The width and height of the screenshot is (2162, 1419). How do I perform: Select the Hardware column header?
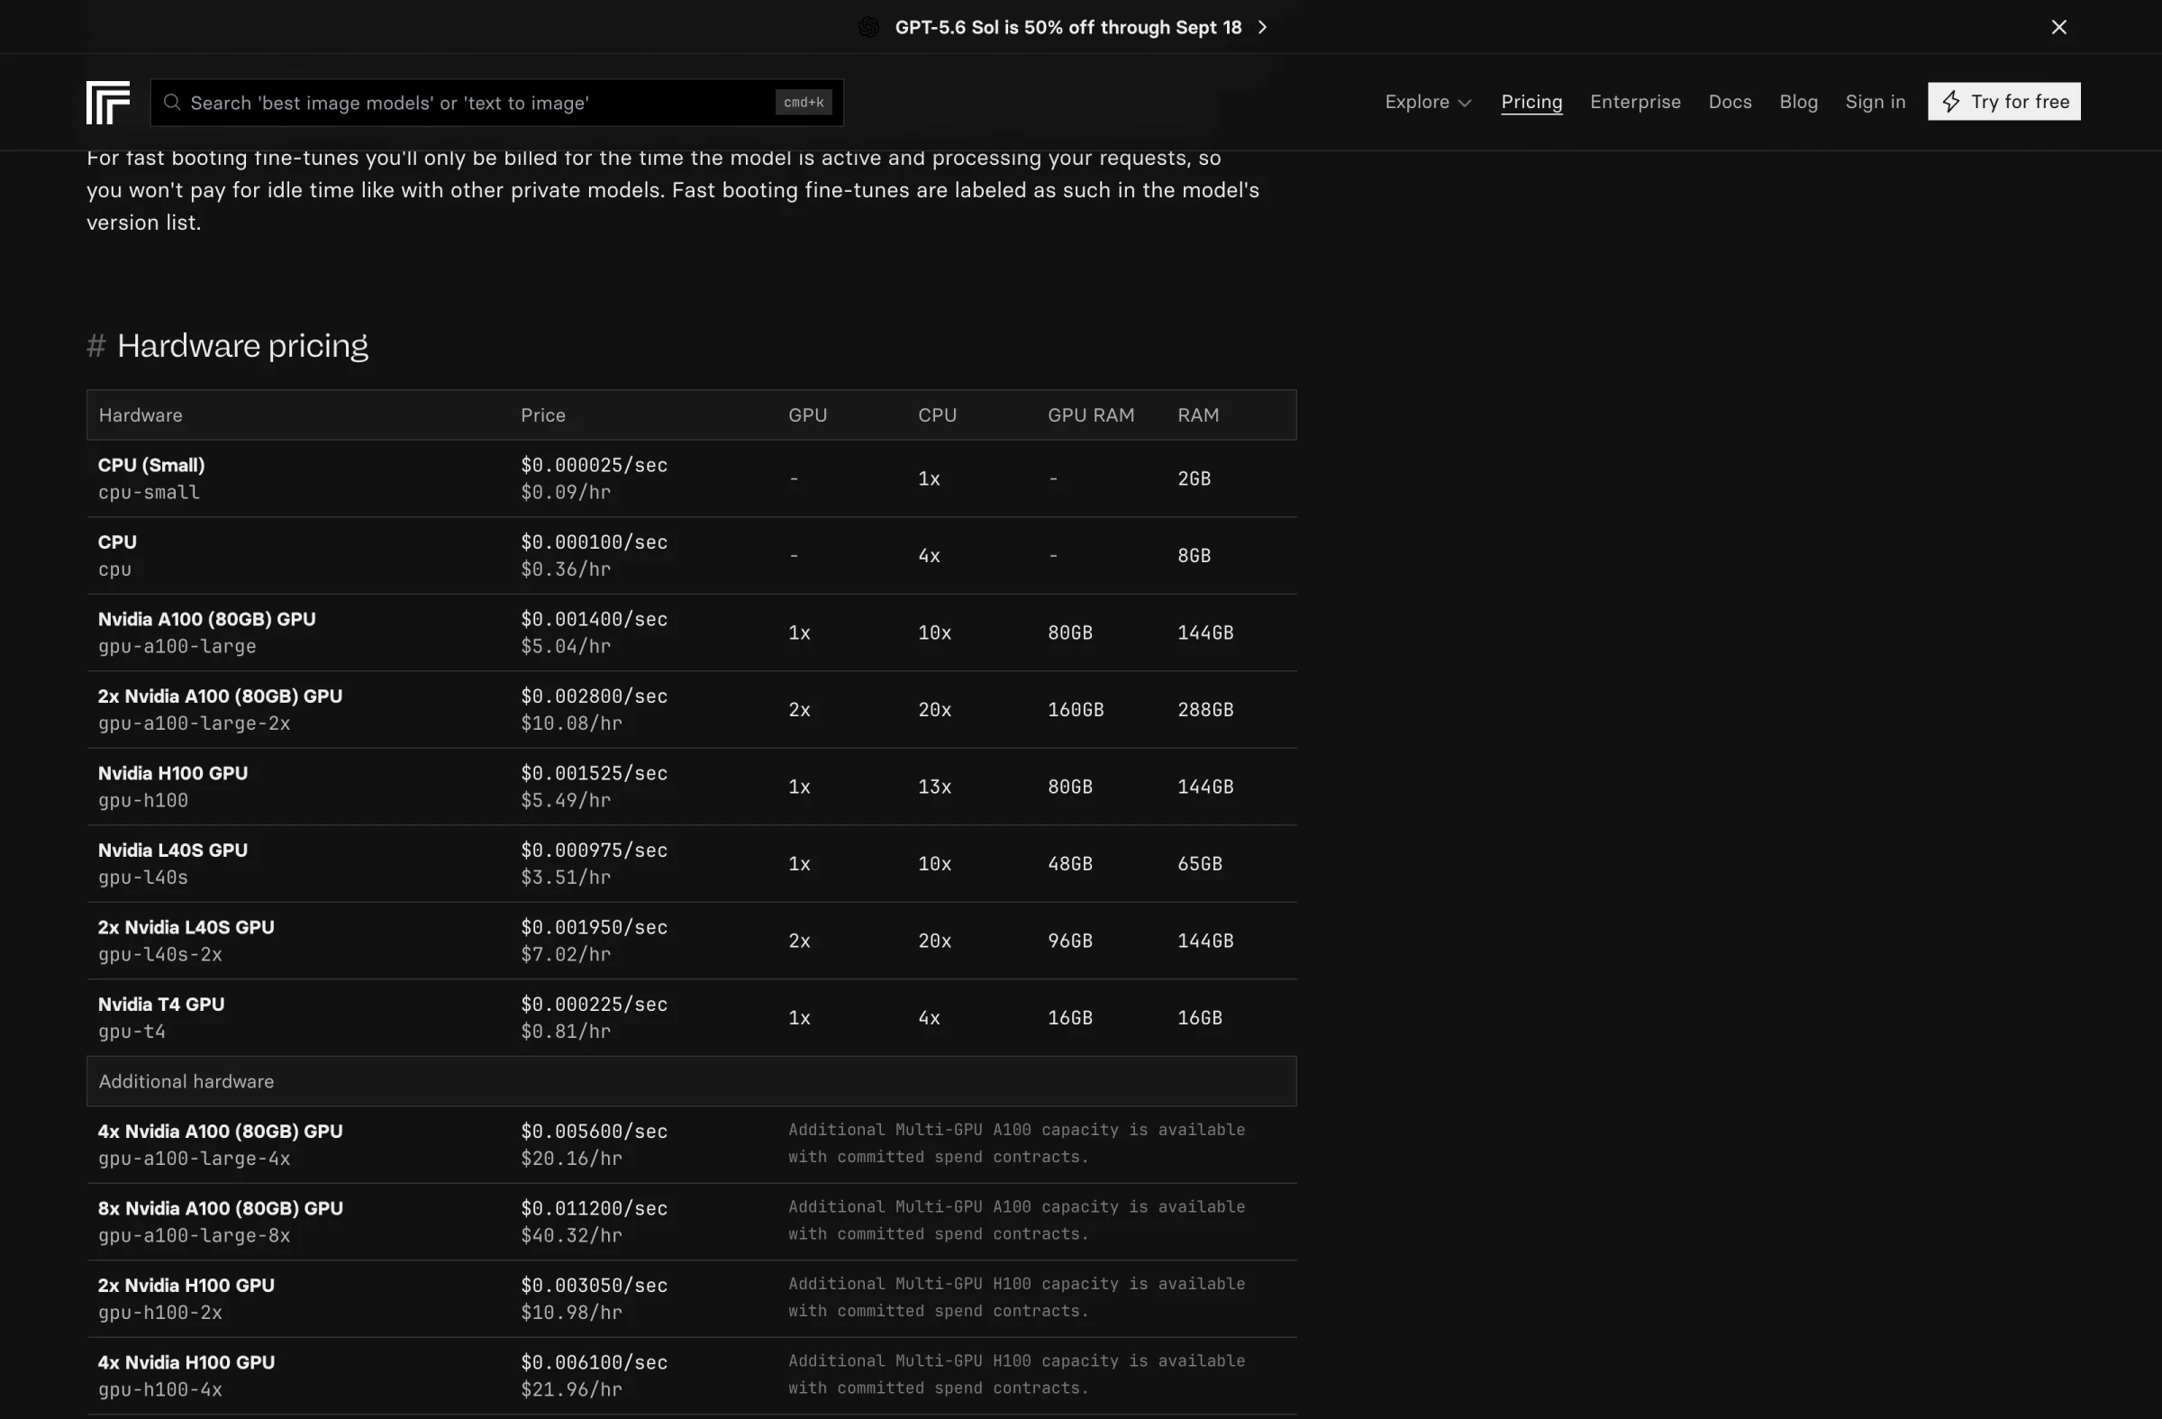(x=141, y=415)
